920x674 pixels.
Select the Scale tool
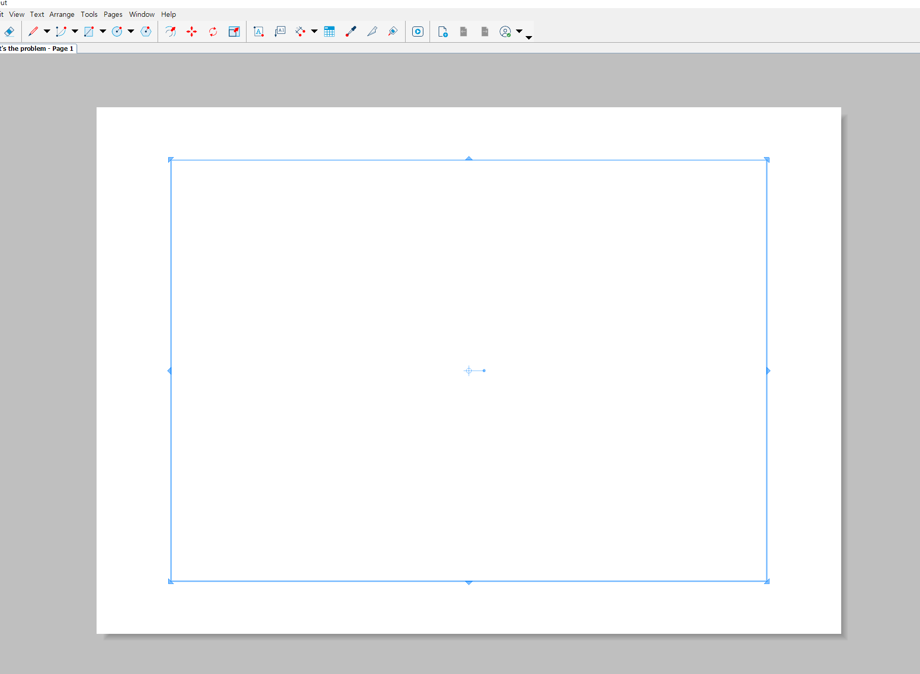tap(234, 32)
